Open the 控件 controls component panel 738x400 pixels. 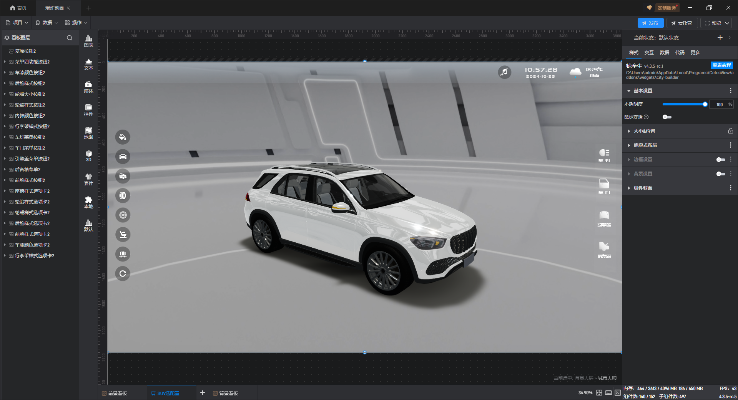click(x=88, y=110)
